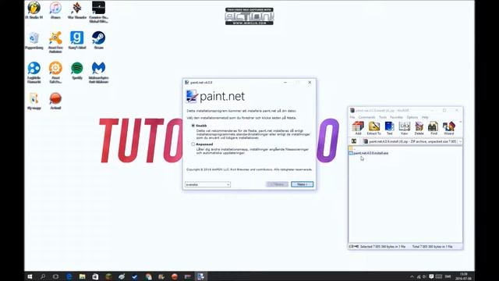Viewport: 499px width, 281px height.
Task: Select paint.net.4.0.9.install.exe file in WinRAR
Action: [x=369, y=153]
